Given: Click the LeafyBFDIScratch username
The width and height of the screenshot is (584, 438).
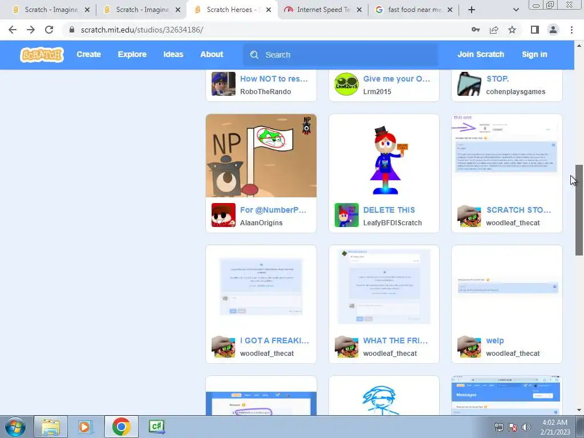Looking at the screenshot, I should coord(392,223).
